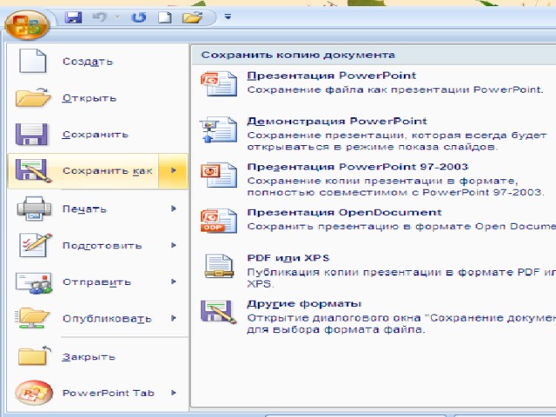The height and width of the screenshot is (417, 556).
Task: Click the round Office button
Action: [27, 25]
